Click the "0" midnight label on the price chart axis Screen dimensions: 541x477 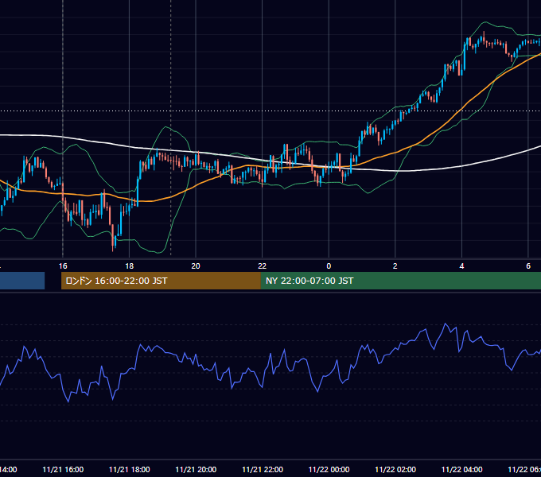[x=329, y=266]
